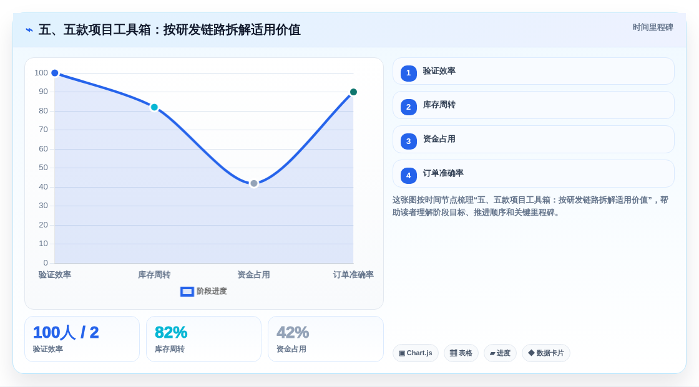Screen dimensions: 699x387
Task: Click the x-axis label 验证效率
Action: click(55, 275)
